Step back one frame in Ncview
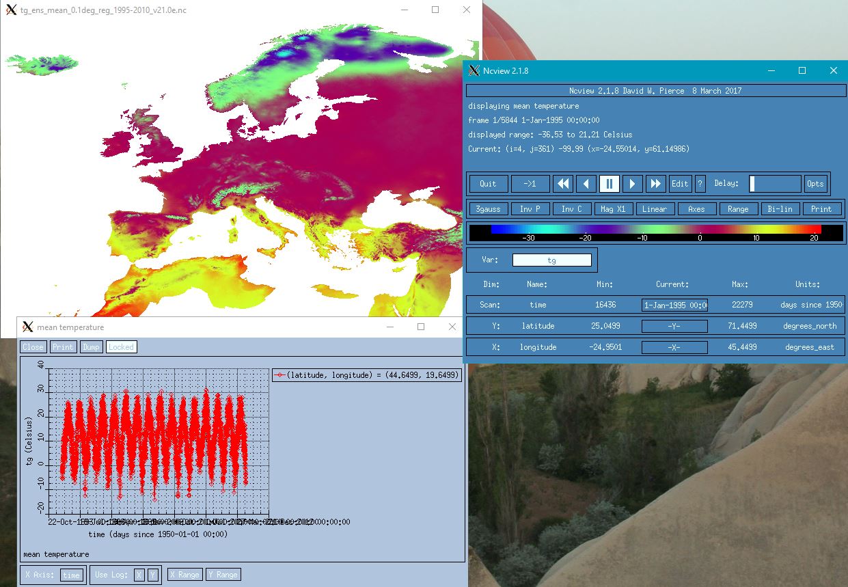This screenshot has height=587, width=848. click(x=586, y=184)
